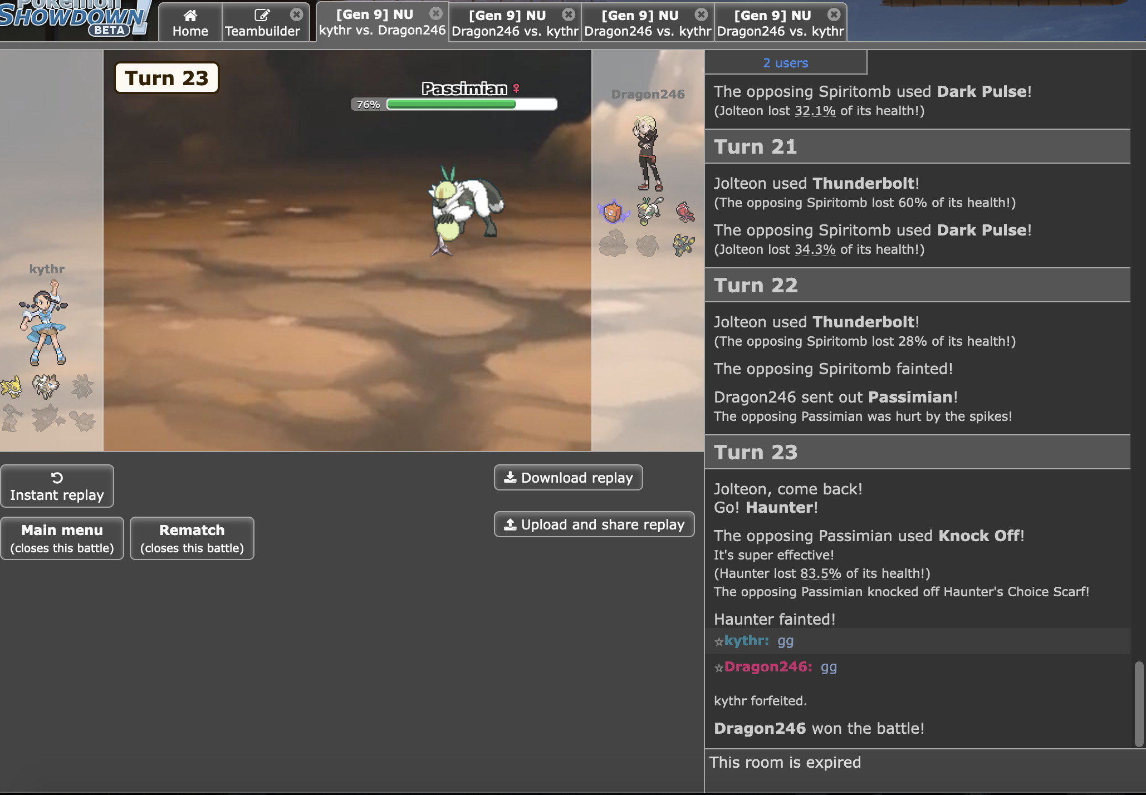The width and height of the screenshot is (1146, 795).
Task: Click Dragon246's trainer avatar
Action: click(x=647, y=153)
